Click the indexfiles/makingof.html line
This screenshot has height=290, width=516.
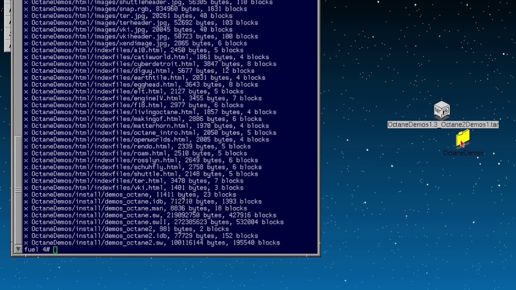pyautogui.click(x=143, y=120)
